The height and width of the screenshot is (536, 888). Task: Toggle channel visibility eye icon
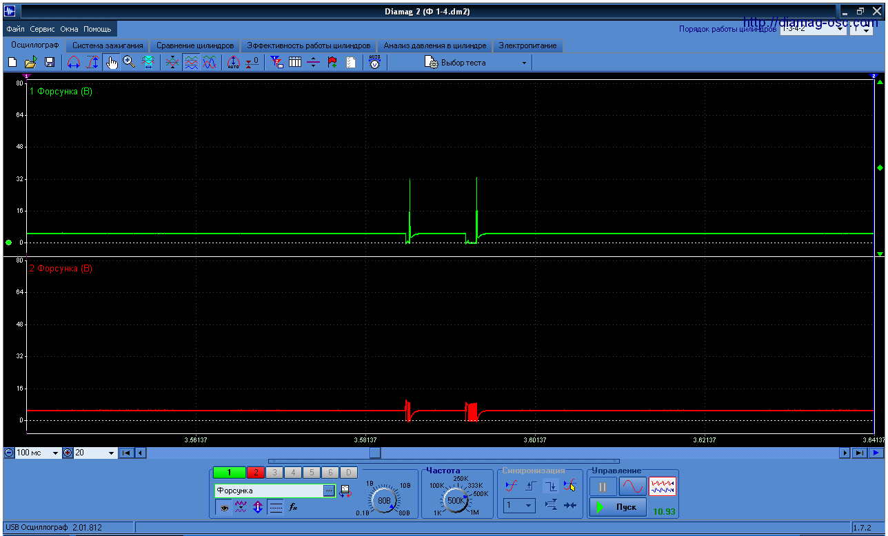pyautogui.click(x=223, y=507)
